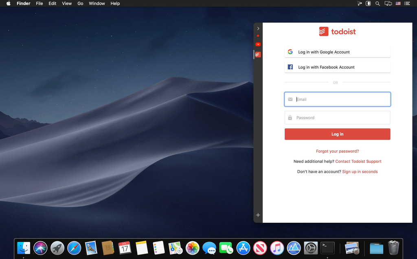Open the Finder Go menu
417x259 pixels.
(x=80, y=3)
